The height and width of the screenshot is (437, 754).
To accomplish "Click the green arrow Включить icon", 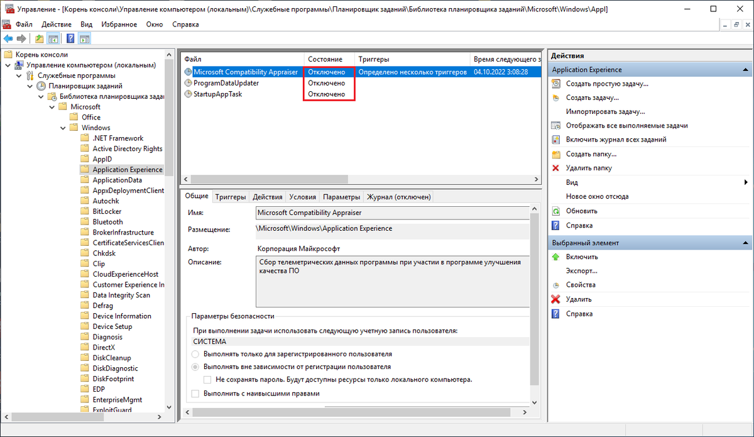I will point(555,257).
